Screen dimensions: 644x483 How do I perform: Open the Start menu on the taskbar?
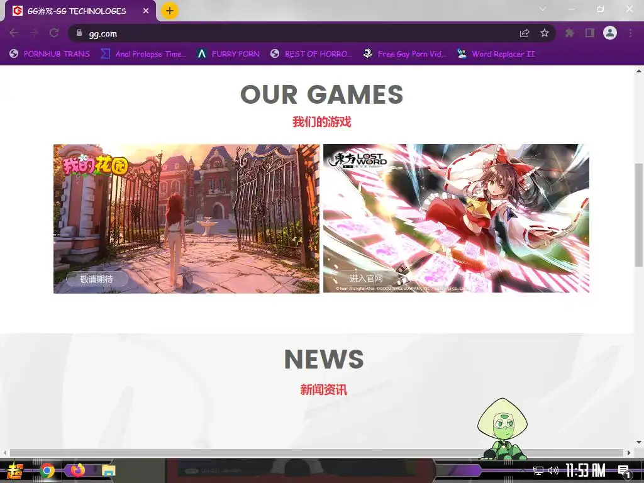15,470
